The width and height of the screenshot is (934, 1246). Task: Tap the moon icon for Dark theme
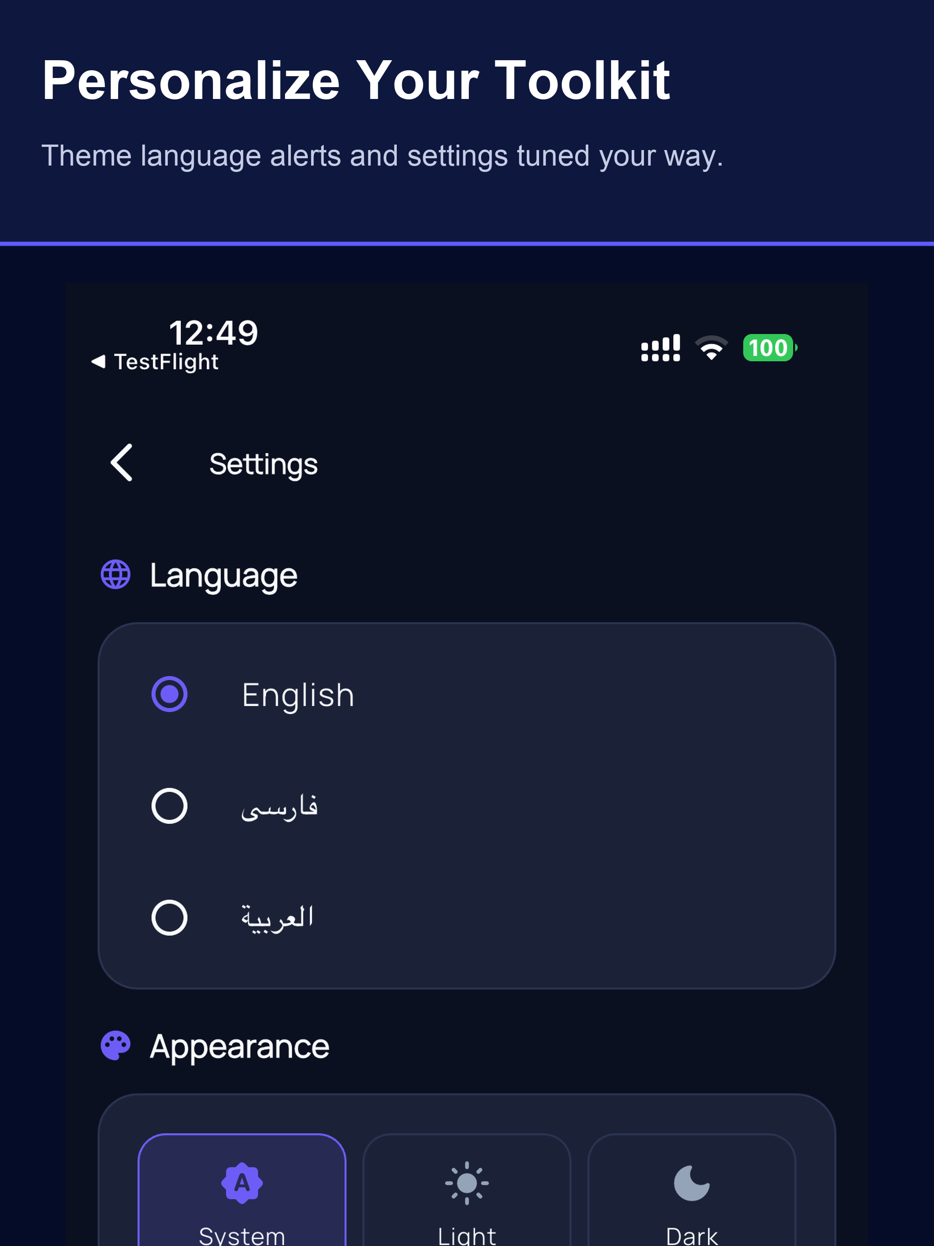692,1183
